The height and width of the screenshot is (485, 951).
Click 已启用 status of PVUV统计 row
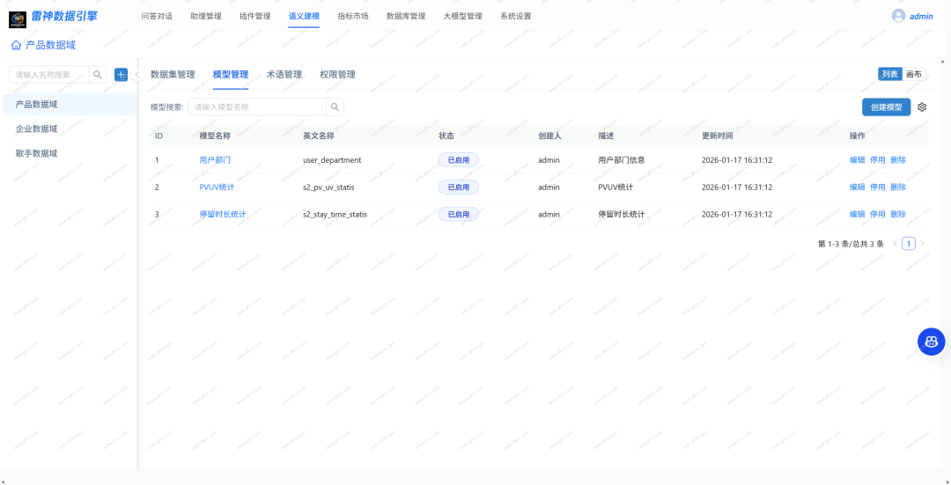click(459, 187)
